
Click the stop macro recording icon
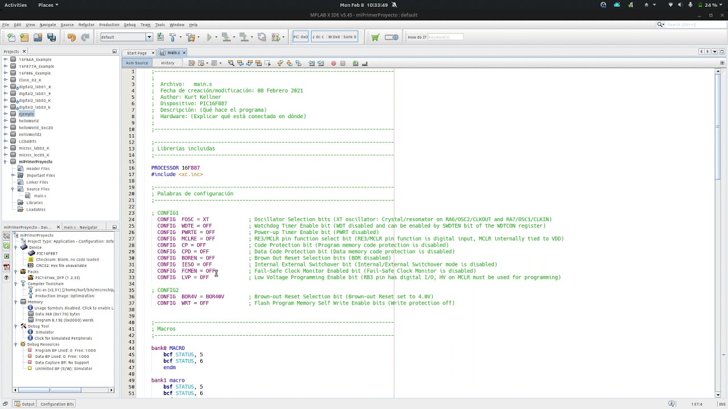pos(342,63)
